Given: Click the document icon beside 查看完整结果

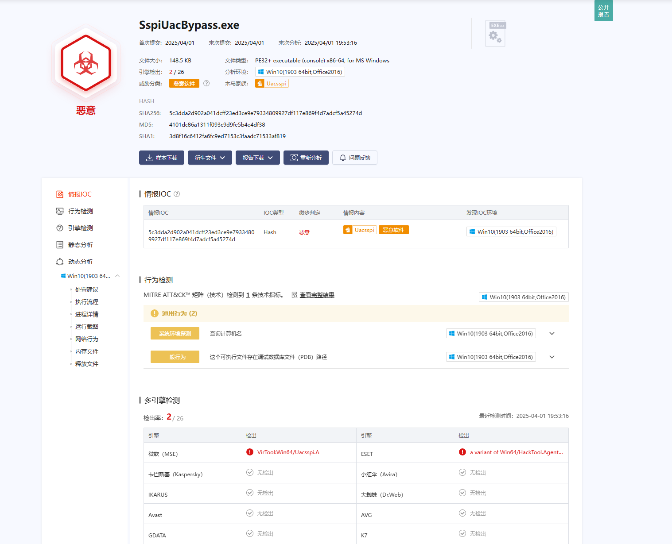Looking at the screenshot, I should click(295, 295).
